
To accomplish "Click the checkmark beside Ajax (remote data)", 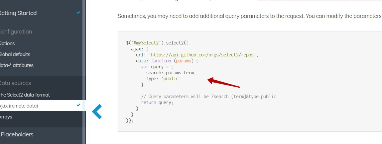I will point(78,105).
